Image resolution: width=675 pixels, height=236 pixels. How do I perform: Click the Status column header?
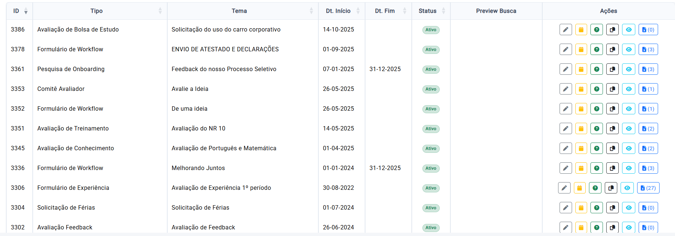pos(427,11)
